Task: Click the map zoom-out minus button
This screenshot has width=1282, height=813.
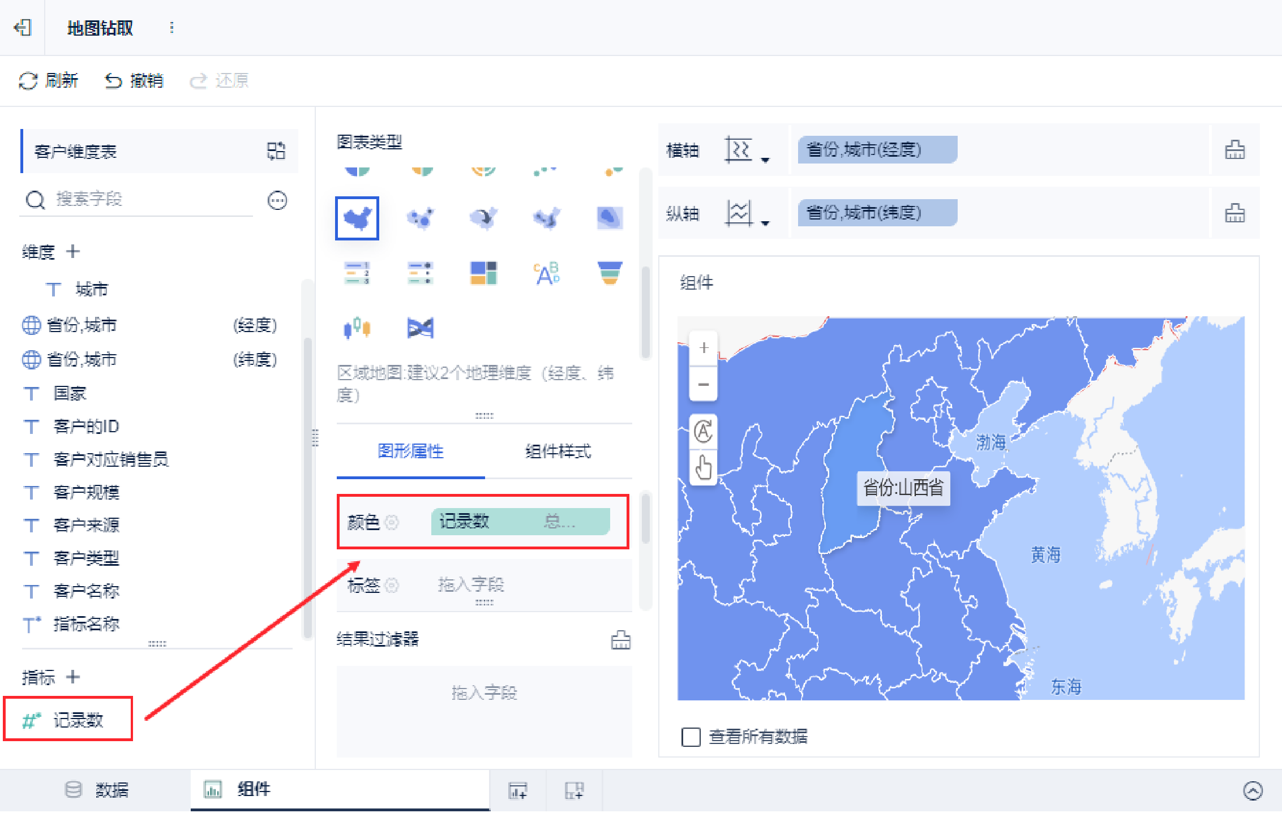Action: (x=704, y=385)
